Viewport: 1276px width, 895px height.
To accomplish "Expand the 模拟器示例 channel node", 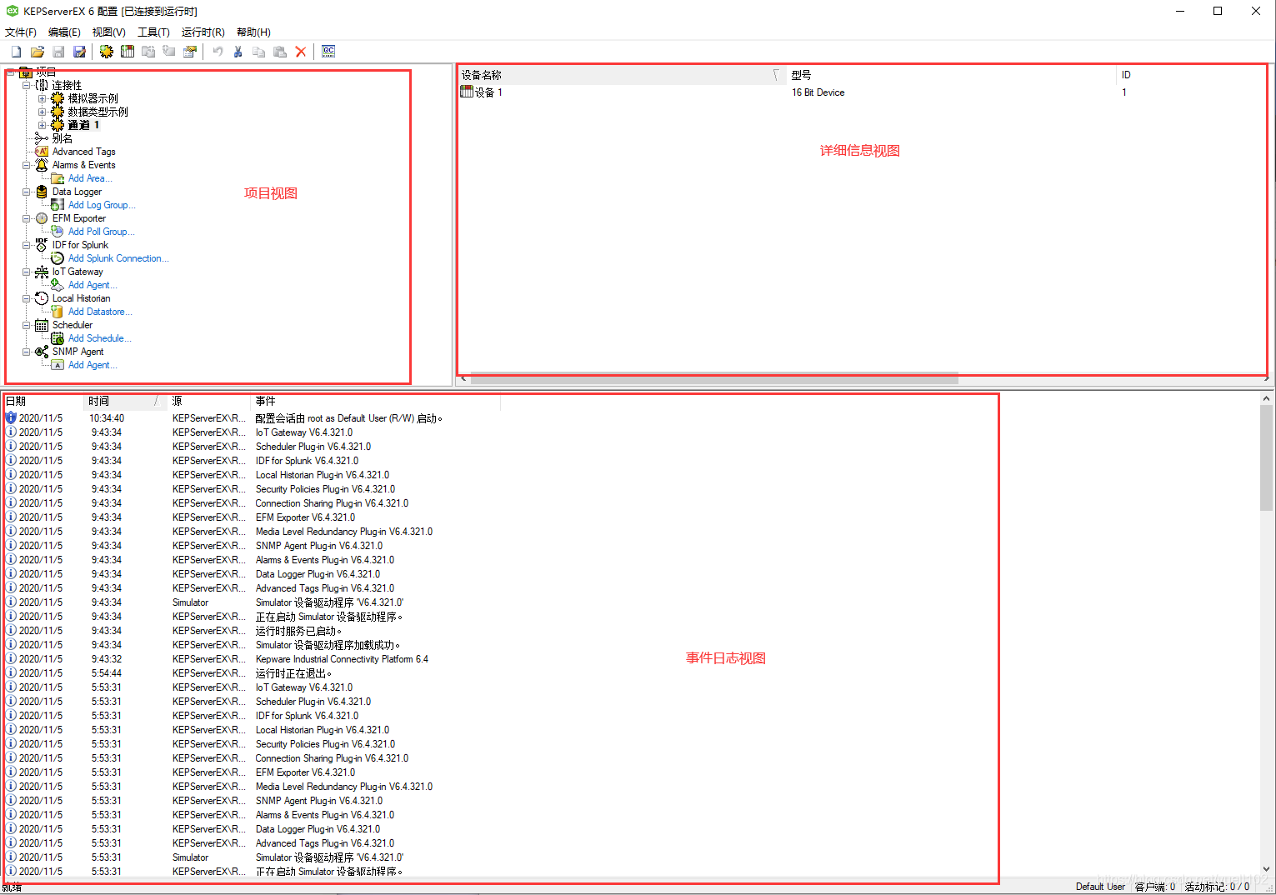I will pyautogui.click(x=42, y=98).
